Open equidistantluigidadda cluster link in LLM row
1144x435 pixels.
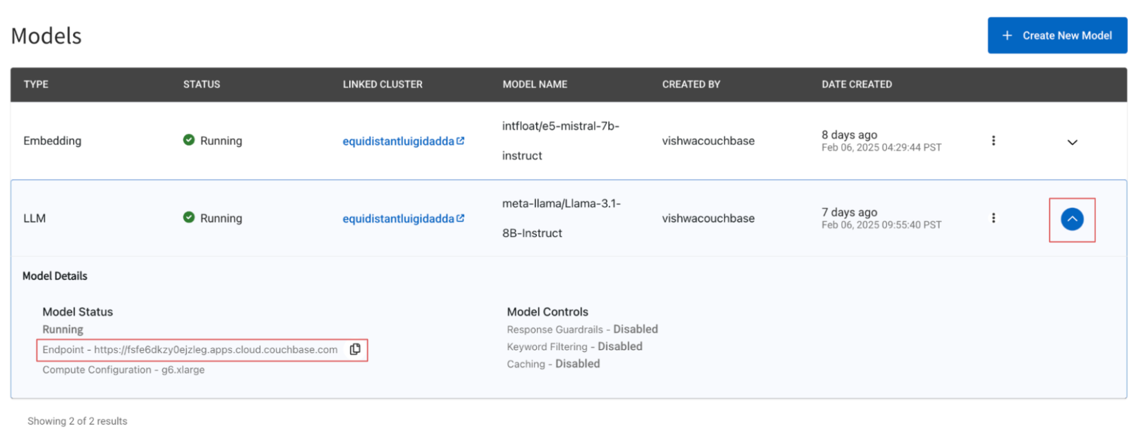tap(403, 218)
